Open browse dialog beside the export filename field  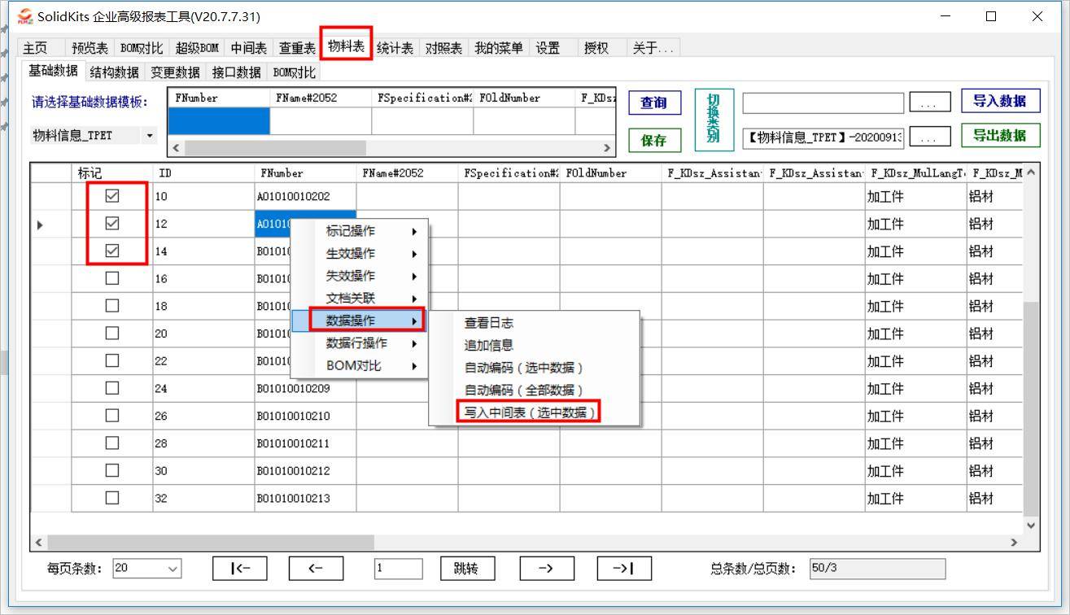(x=930, y=136)
